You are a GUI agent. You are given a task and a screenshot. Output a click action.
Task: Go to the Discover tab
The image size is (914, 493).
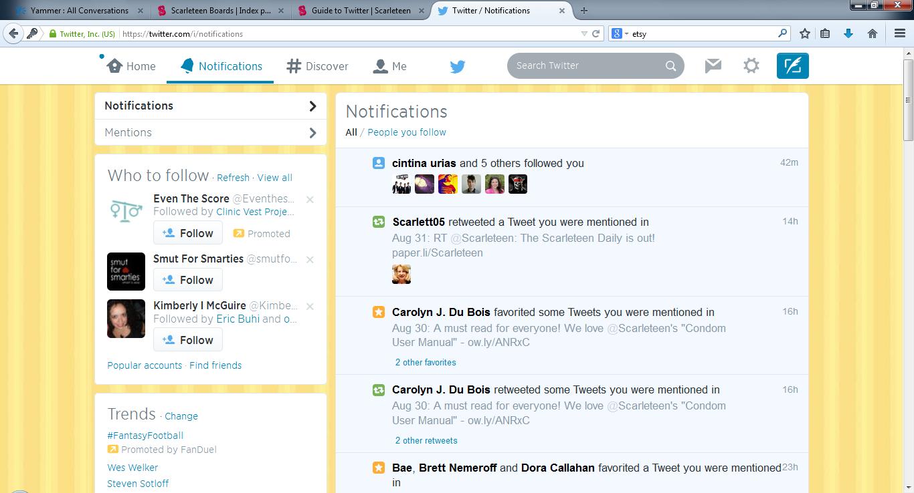(317, 66)
